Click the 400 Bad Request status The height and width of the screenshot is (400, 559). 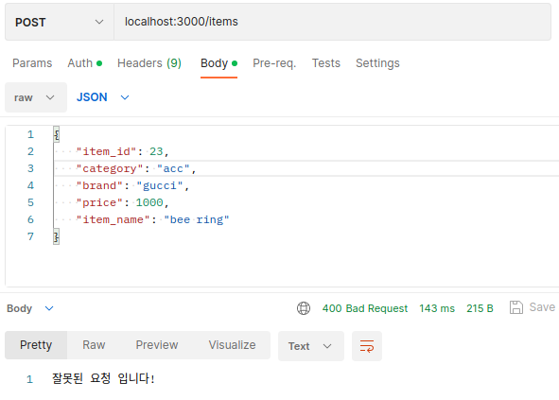click(x=365, y=308)
